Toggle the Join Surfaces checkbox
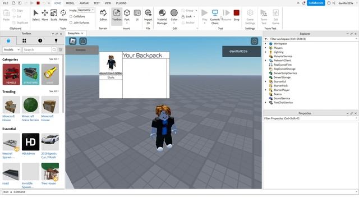The height and width of the screenshot is (202, 359). [71, 22]
